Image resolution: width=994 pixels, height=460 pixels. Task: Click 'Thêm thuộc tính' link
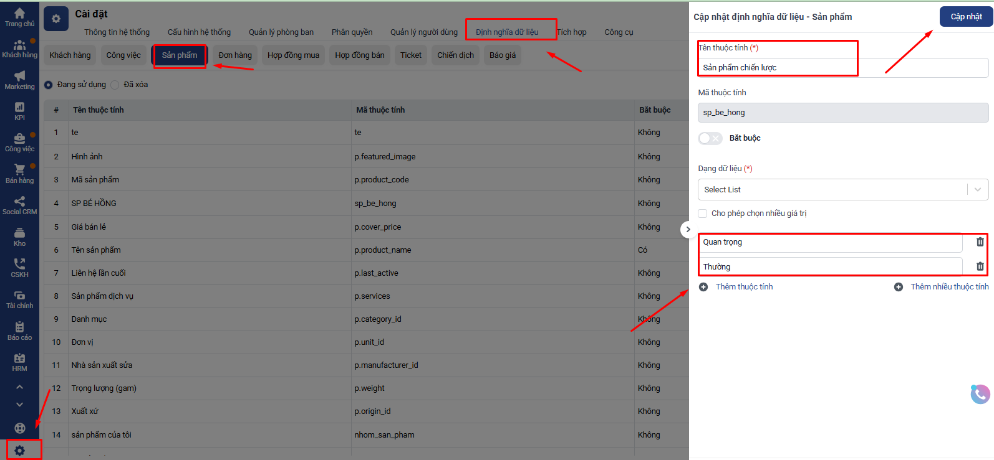pos(743,287)
